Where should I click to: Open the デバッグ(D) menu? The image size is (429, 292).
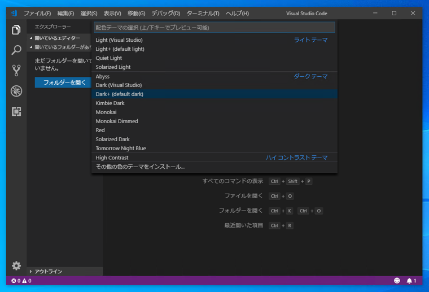166,13
